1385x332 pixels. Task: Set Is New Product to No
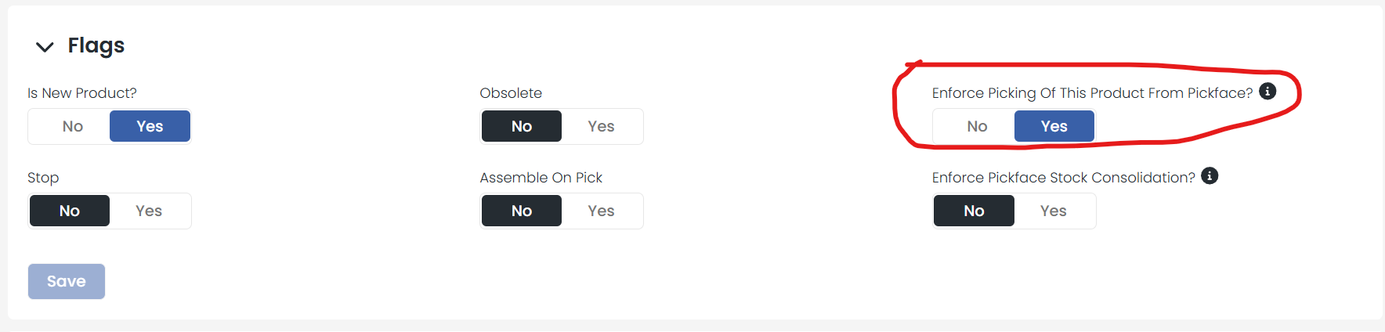pyautogui.click(x=72, y=126)
